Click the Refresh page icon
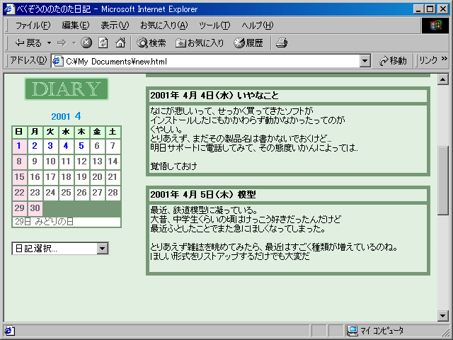 click(103, 42)
